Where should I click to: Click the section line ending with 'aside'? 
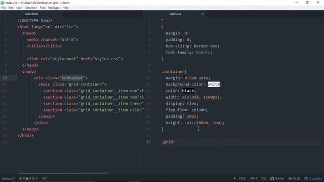93,110
